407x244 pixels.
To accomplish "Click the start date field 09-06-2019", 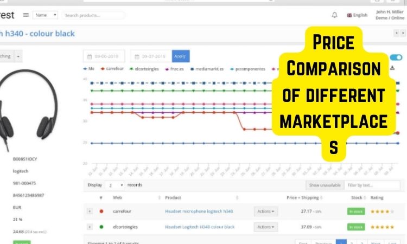I will tap(104, 56).
